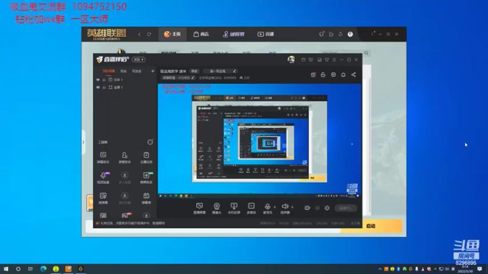Open the title bar menu icon
This screenshot has width=488, height=274.
334,60
